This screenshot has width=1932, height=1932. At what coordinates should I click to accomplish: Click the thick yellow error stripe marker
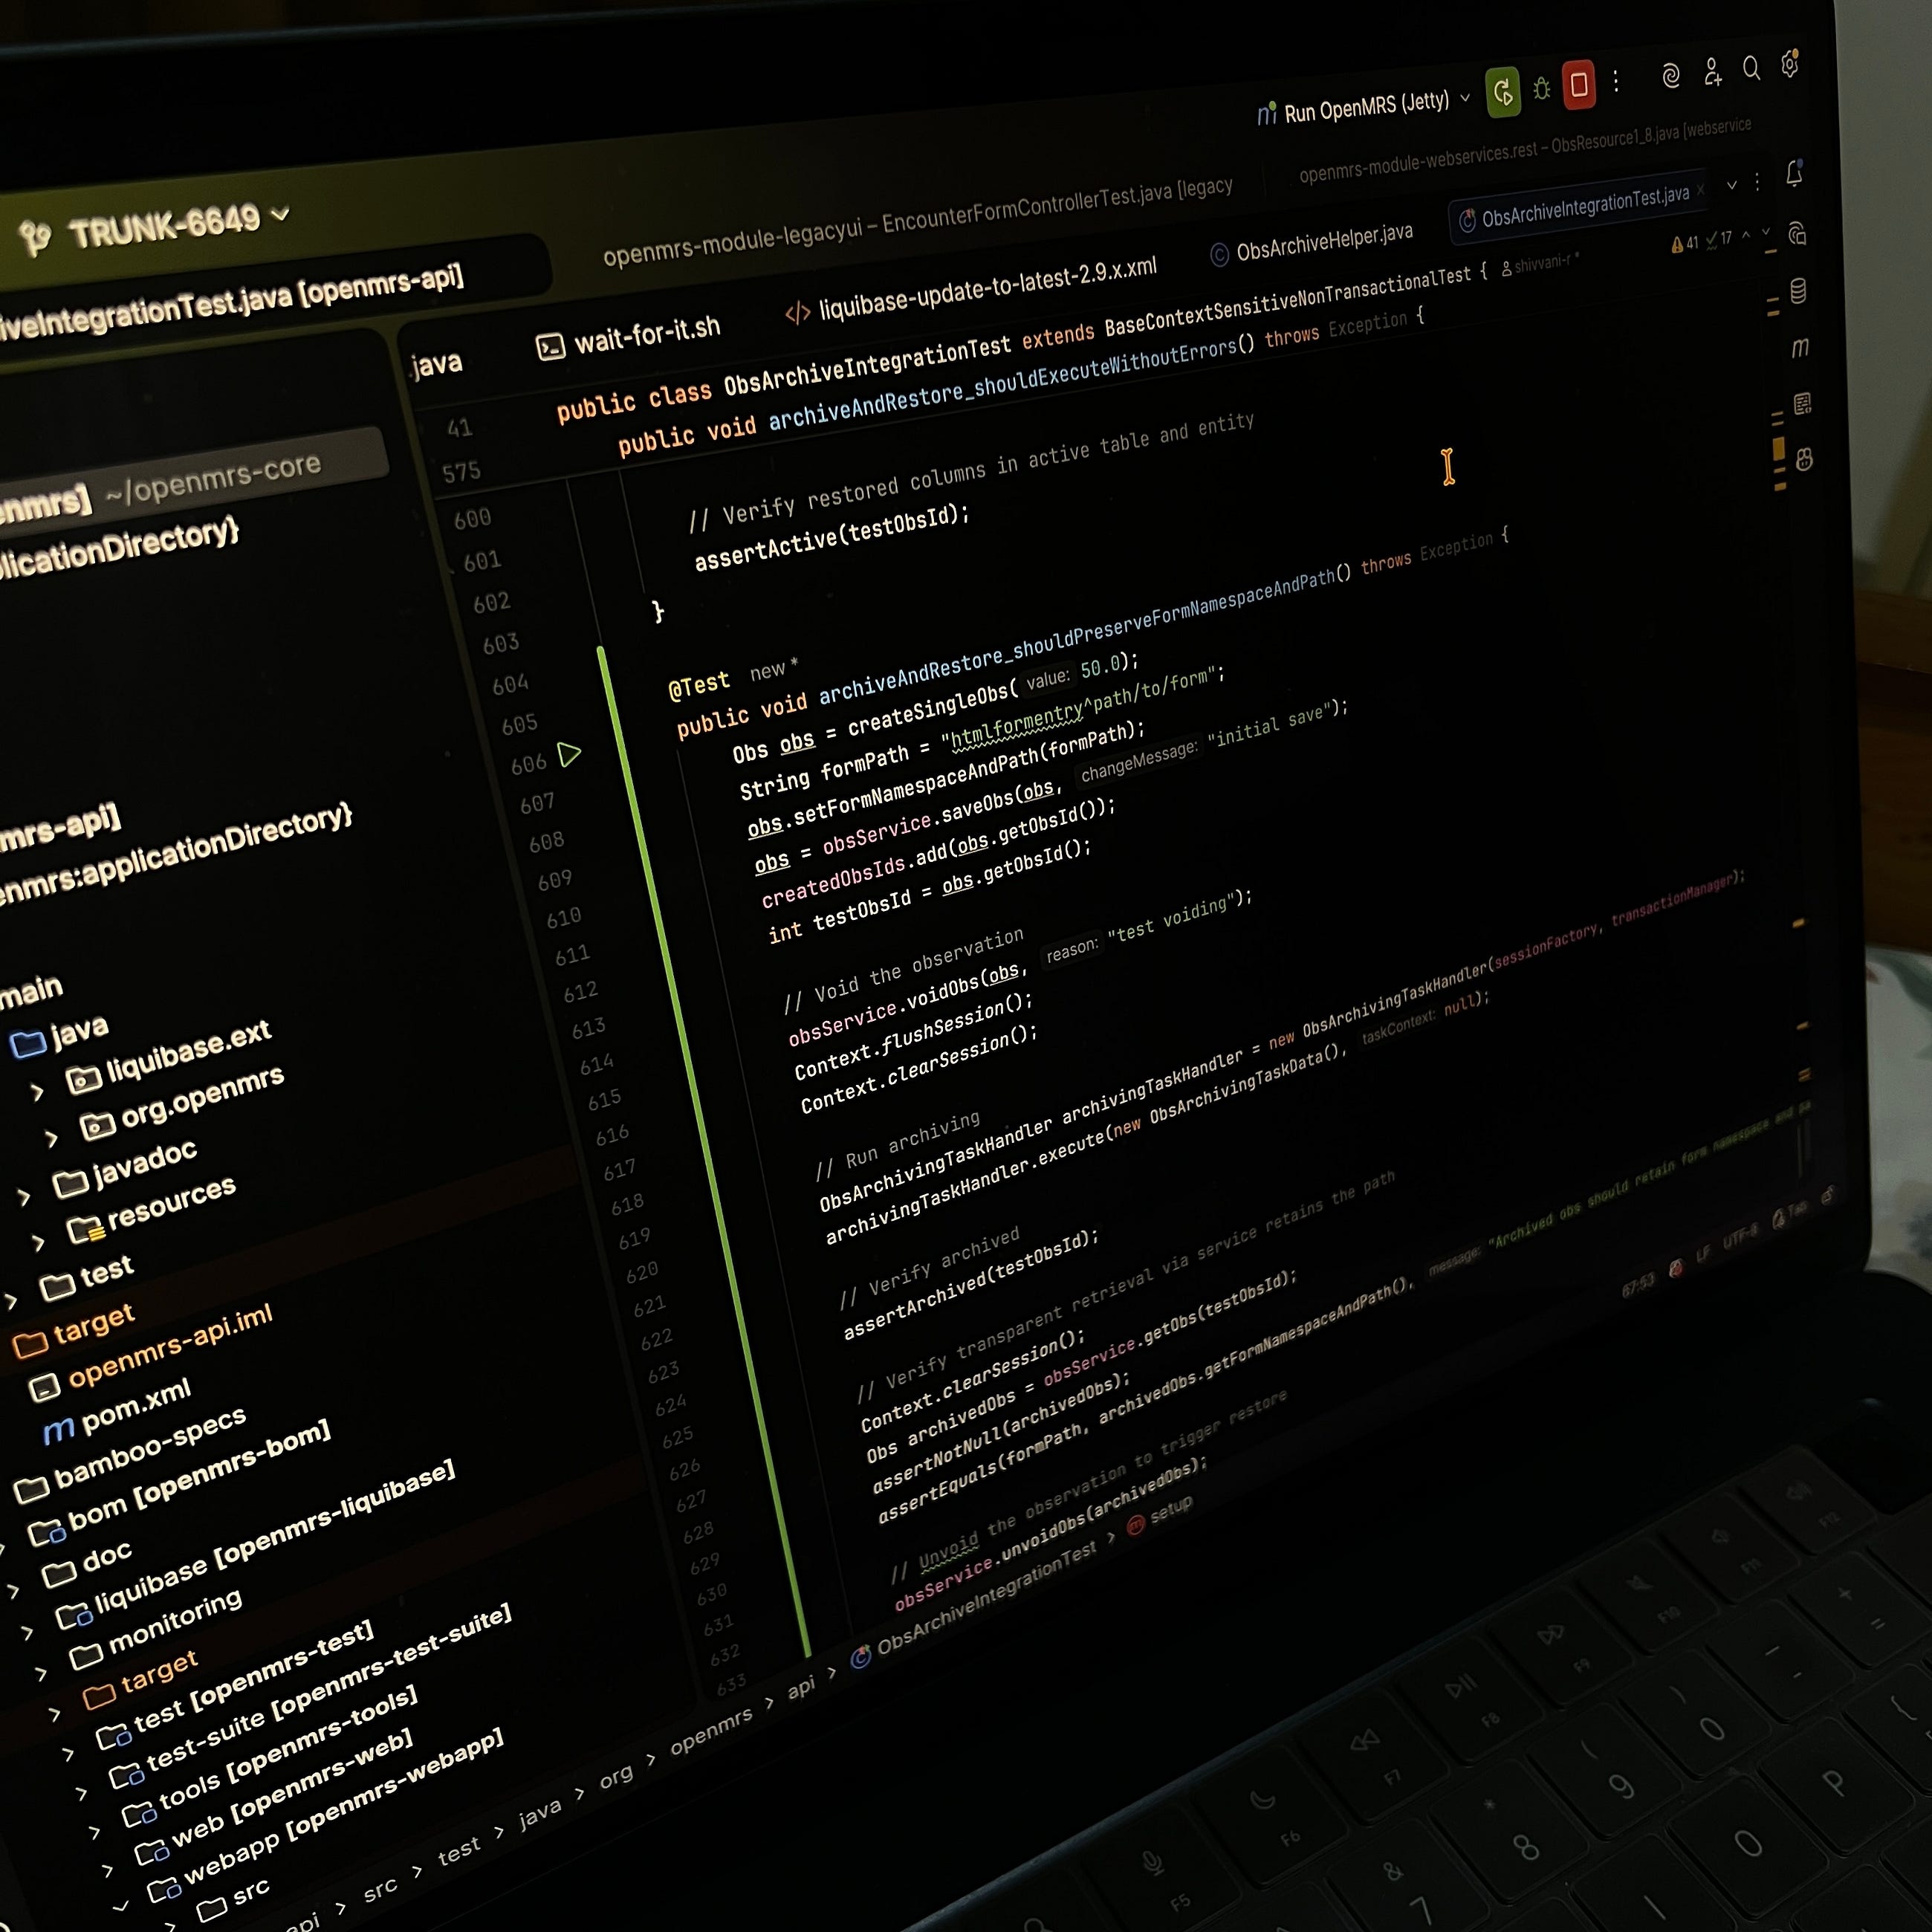click(1779, 450)
